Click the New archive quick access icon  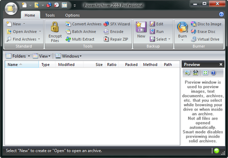point(25,5)
